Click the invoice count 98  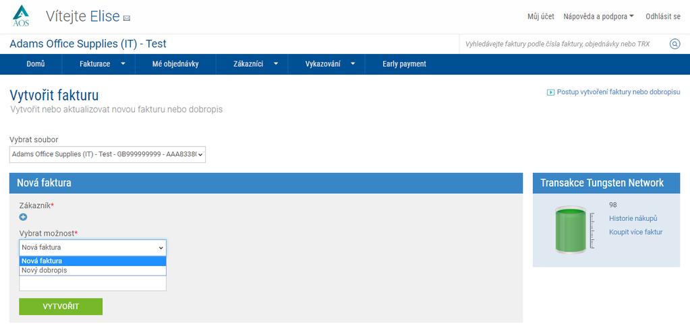pyautogui.click(x=613, y=205)
